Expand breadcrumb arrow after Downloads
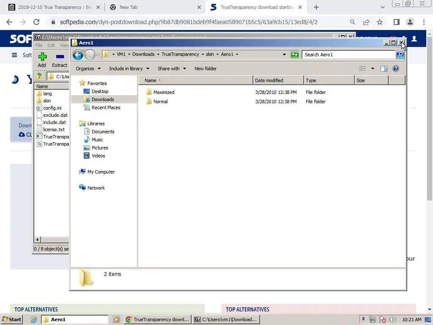This screenshot has height=325, width=433. click(158, 55)
